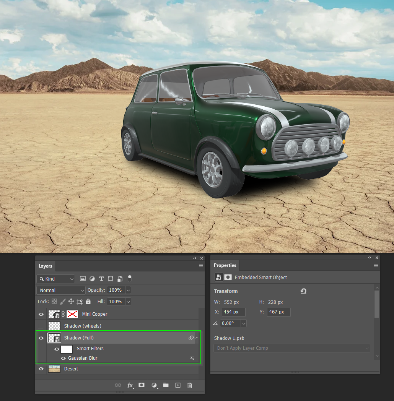Toggle Gaussian Blur filter visibility
Viewport: 394px width, 401px height.
pyautogui.click(x=63, y=358)
